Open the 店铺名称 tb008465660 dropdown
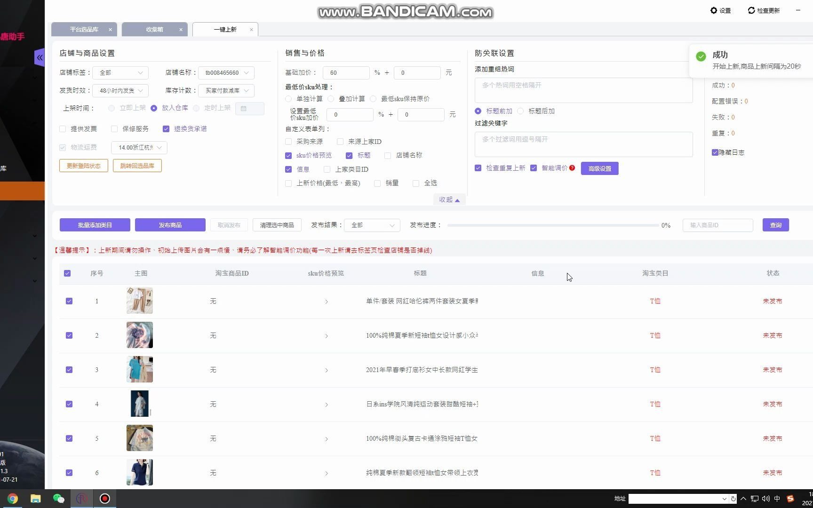 pos(226,72)
